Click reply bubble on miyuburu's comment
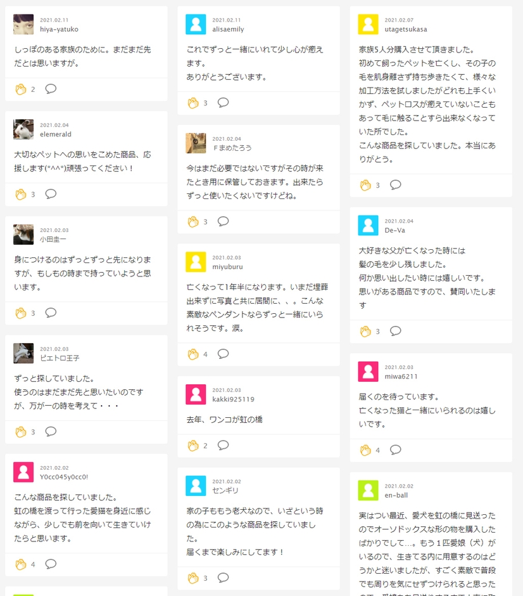 coord(223,354)
